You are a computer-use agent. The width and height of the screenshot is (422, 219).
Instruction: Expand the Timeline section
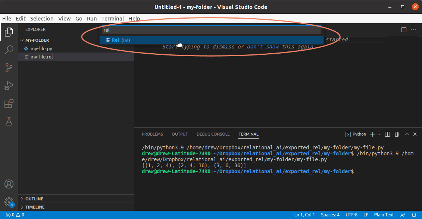click(35, 207)
